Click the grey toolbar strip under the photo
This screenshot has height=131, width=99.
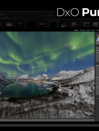click(x=47, y=120)
